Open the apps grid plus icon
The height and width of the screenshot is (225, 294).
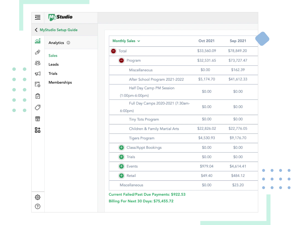tap(38, 130)
